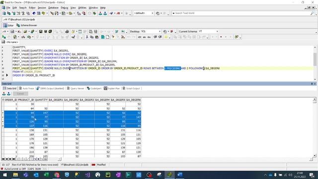
Task: Click the first main toolbar editor icon
Action: (x=4, y=13)
